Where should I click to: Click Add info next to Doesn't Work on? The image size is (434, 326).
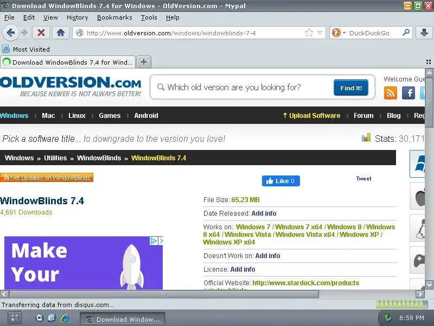(267, 255)
